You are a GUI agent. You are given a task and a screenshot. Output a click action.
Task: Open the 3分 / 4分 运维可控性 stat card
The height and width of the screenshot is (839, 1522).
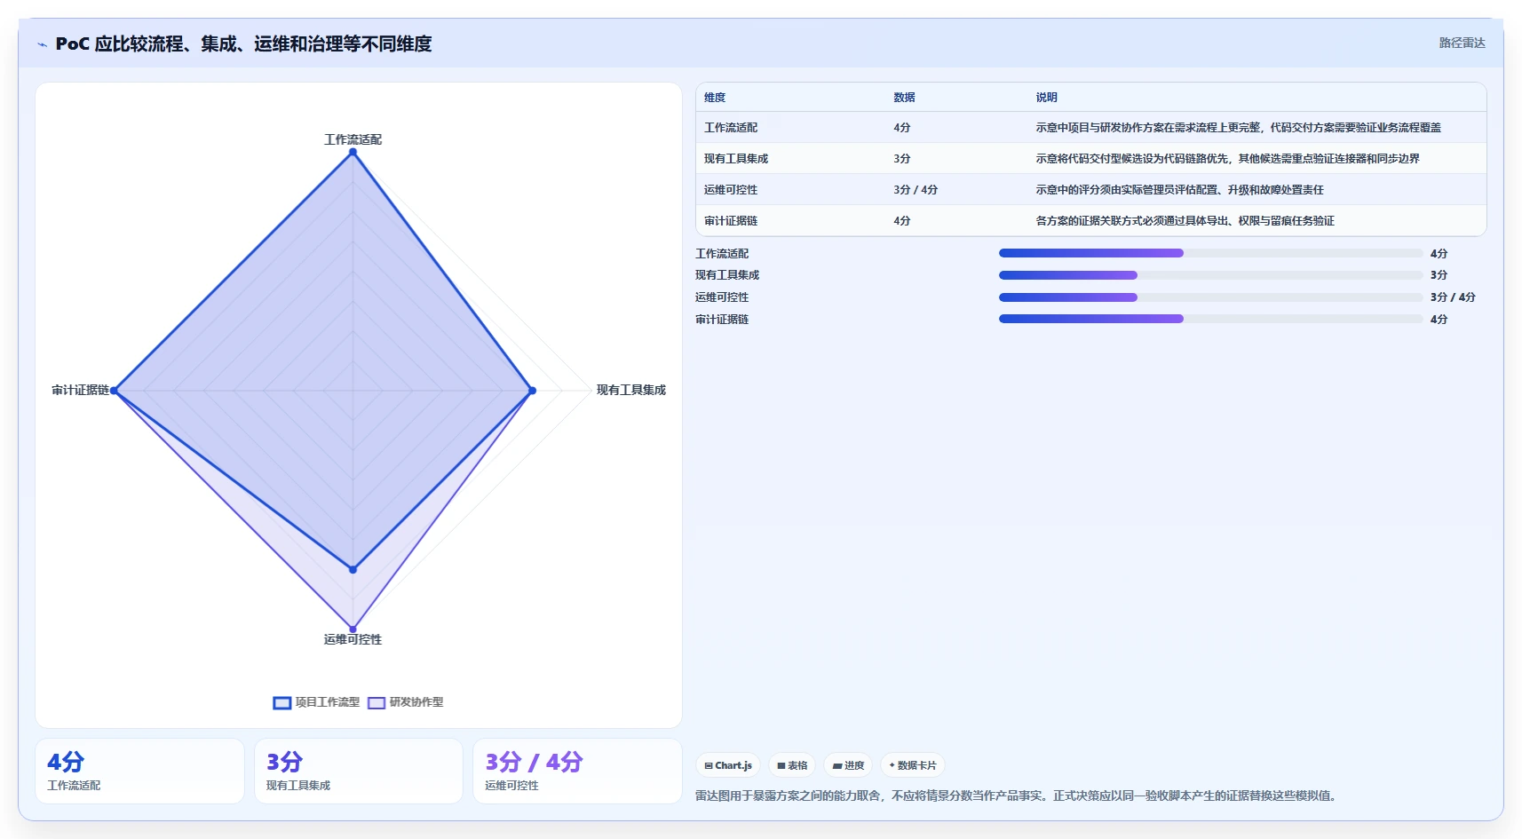click(x=577, y=772)
